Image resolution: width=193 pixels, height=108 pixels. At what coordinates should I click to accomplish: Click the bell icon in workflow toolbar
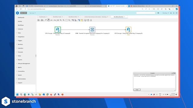click(x=91, y=20)
